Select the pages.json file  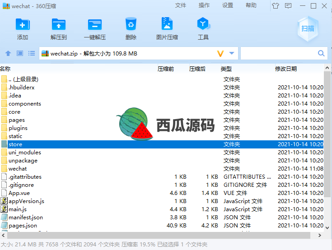coord(162,226)
